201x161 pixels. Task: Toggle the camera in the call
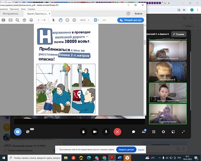tap(95, 132)
